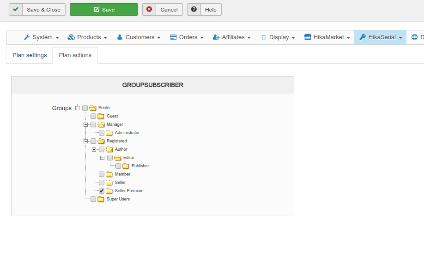
Task: Click the cubes icon next to Products
Action: [71, 37]
